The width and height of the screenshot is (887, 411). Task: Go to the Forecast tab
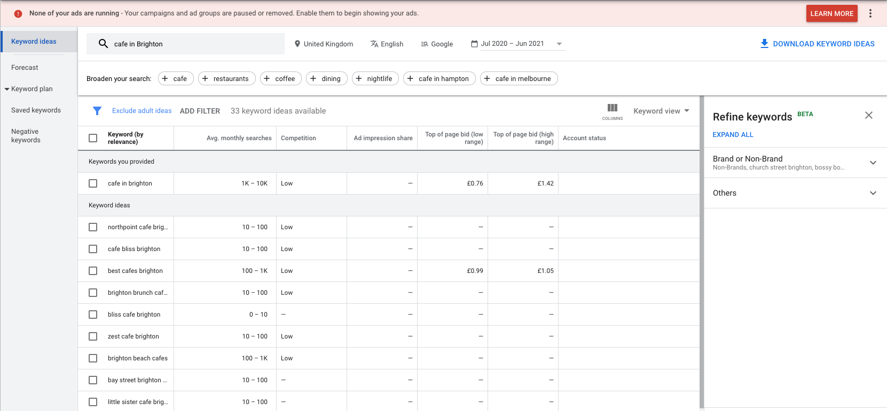(x=25, y=68)
